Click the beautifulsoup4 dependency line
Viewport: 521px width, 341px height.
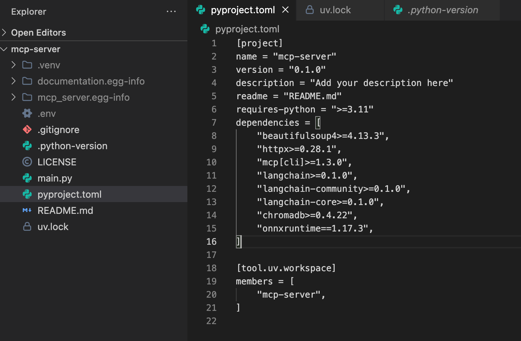[x=323, y=136]
